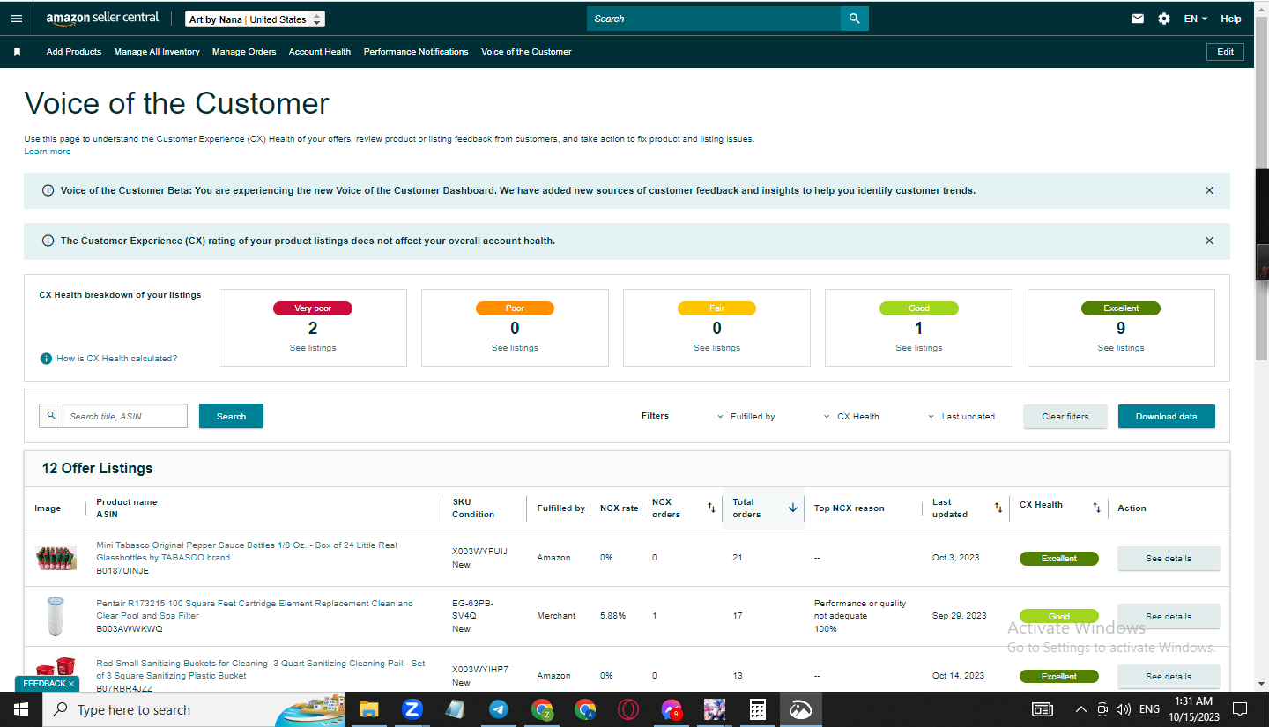Sort by Last updated column arrows
Screen dimensions: 1269x727
pos(998,508)
